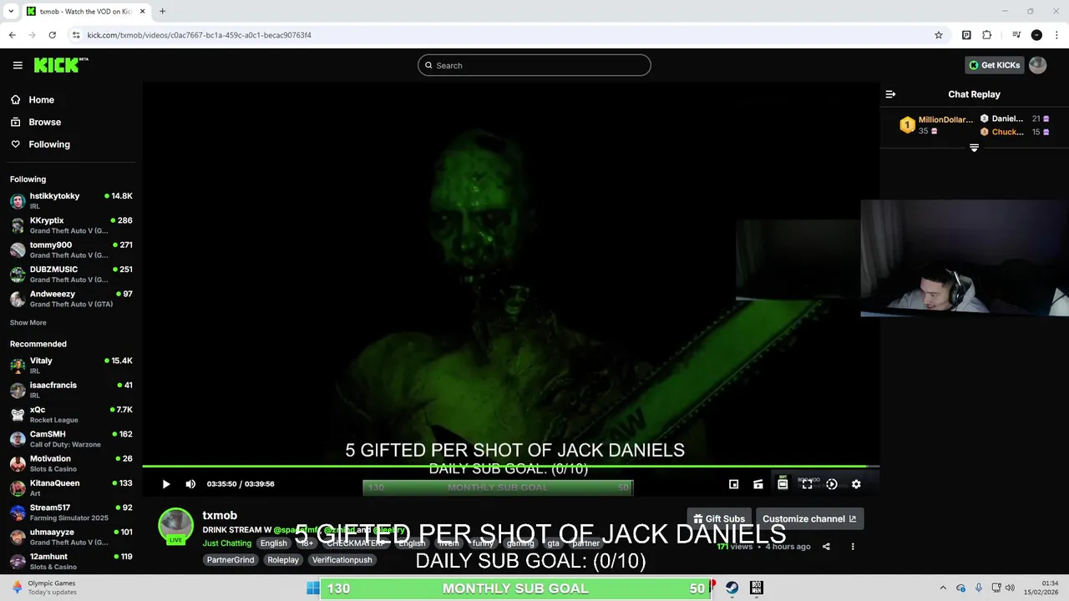This screenshot has width=1069, height=601.
Task: Open Olympic Games news widget
Action: 43,588
